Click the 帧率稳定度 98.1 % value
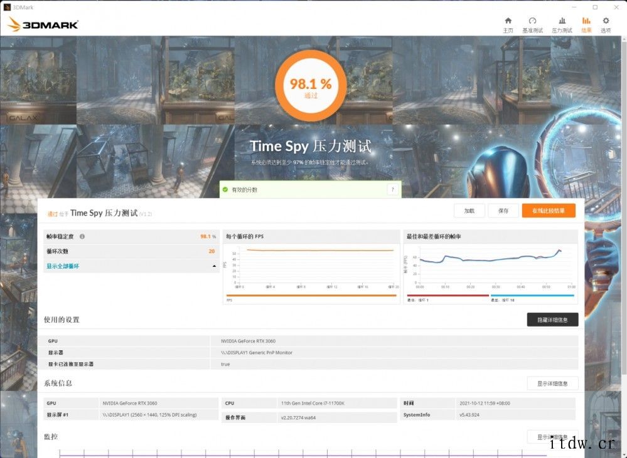The height and width of the screenshot is (458, 627). click(208, 236)
